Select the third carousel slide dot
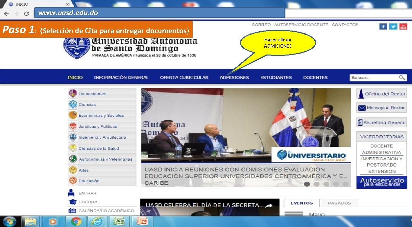The height and width of the screenshot is (227, 412). point(326,184)
